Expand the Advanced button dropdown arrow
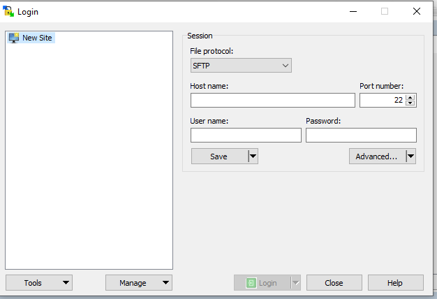 (x=410, y=156)
